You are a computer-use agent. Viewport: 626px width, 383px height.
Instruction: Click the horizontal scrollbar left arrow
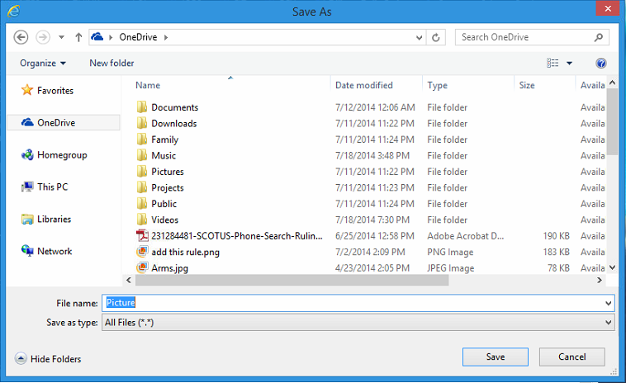(129, 280)
